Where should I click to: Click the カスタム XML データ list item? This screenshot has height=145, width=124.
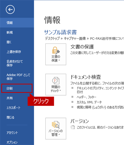89,102
